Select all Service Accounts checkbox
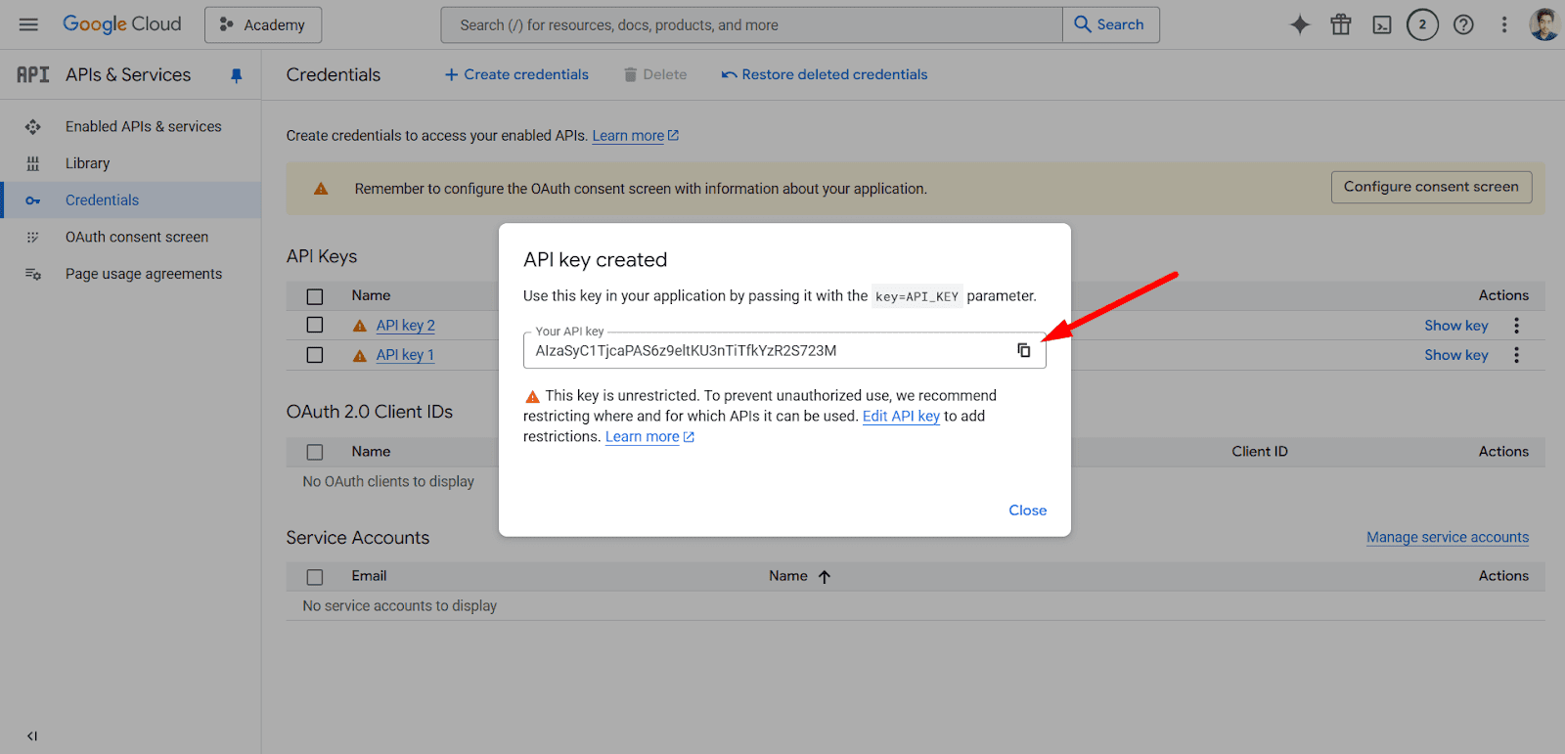The image size is (1565, 754). pyautogui.click(x=315, y=577)
